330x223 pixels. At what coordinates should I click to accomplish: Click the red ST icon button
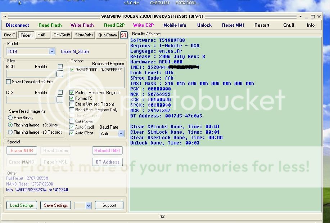124,35
